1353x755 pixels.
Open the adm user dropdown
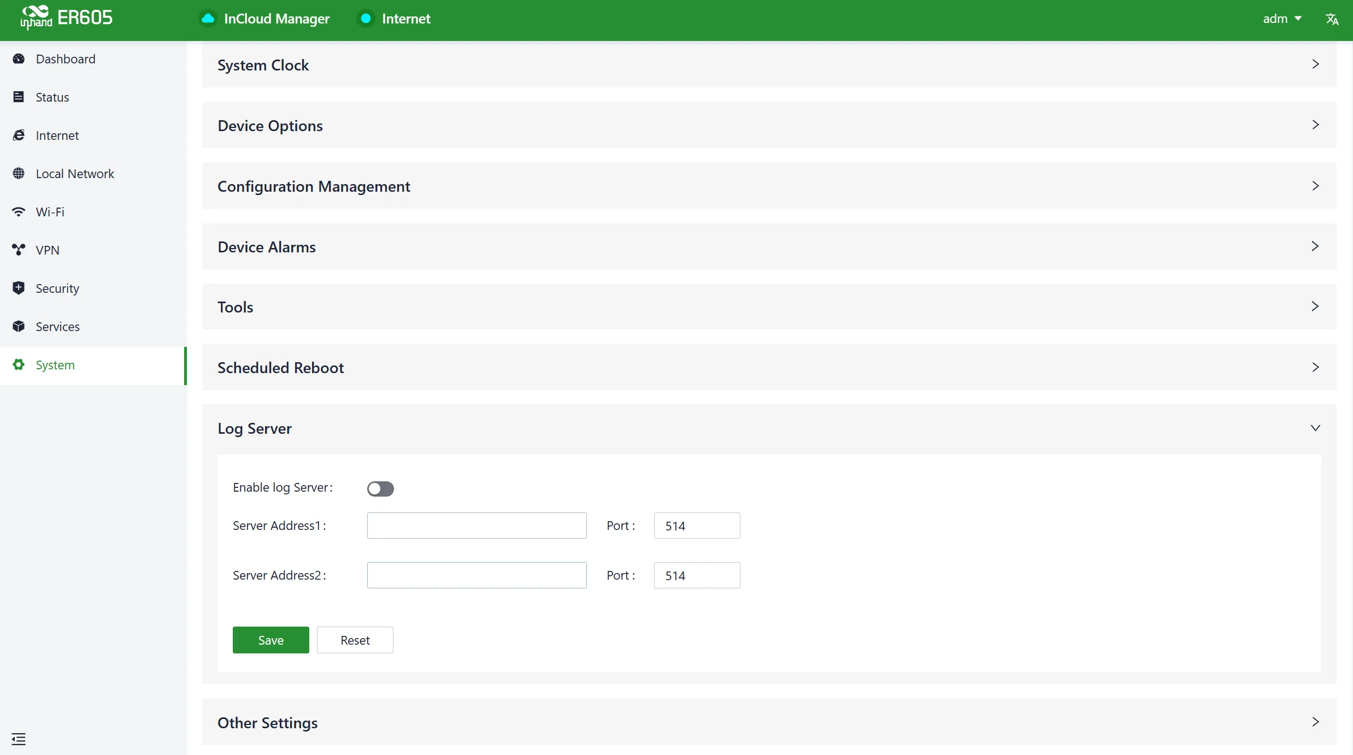[x=1282, y=19]
